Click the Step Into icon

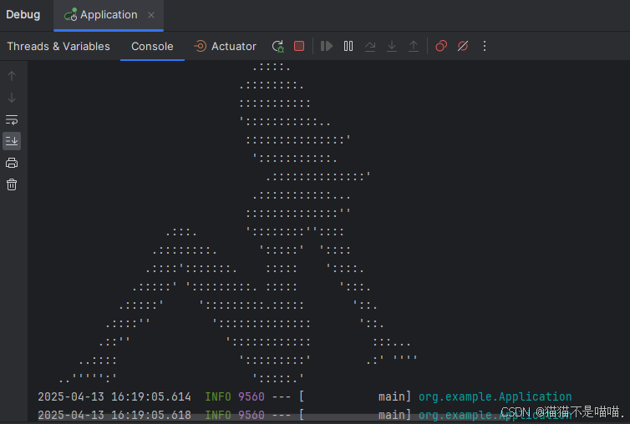coord(392,46)
